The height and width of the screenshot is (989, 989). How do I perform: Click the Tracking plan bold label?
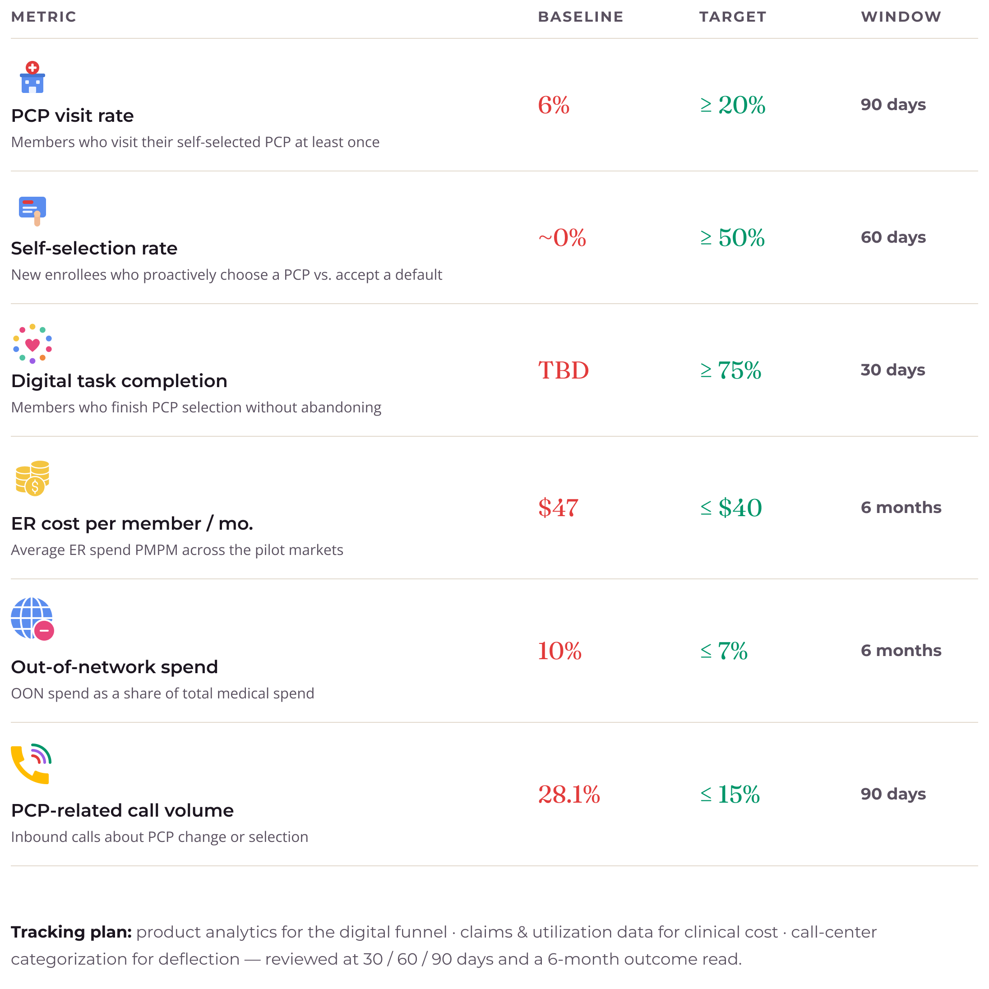[x=71, y=932]
